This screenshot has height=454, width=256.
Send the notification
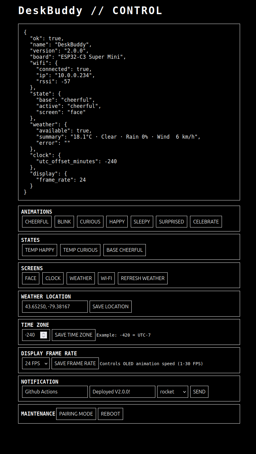pos(199,392)
